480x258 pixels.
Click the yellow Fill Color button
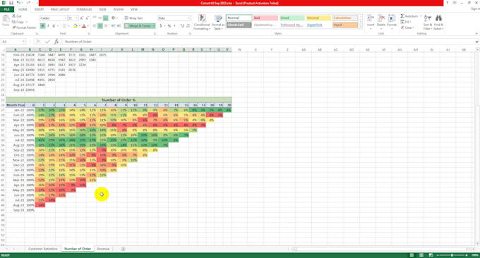[x=76, y=26]
